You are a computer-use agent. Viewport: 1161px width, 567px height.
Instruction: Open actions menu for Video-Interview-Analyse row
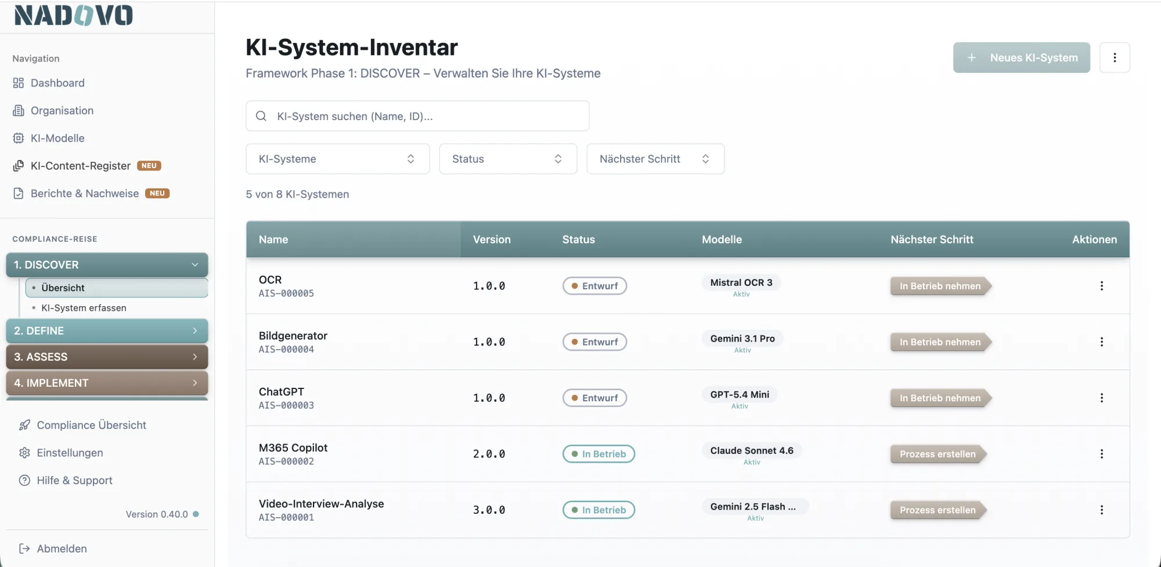coord(1102,510)
